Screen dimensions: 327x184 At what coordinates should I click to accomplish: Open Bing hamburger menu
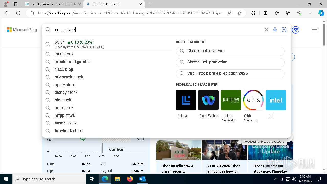point(314,30)
